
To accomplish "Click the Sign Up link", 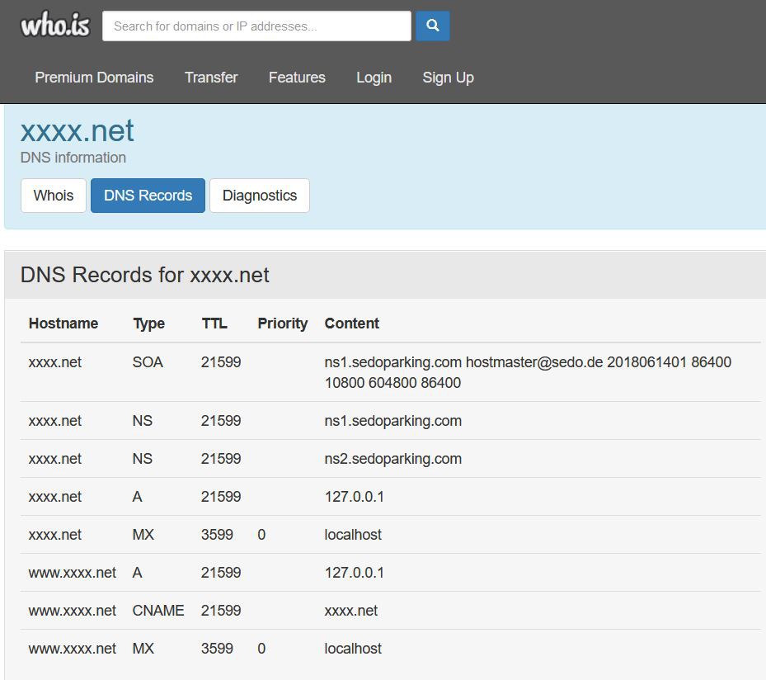I will 448,78.
